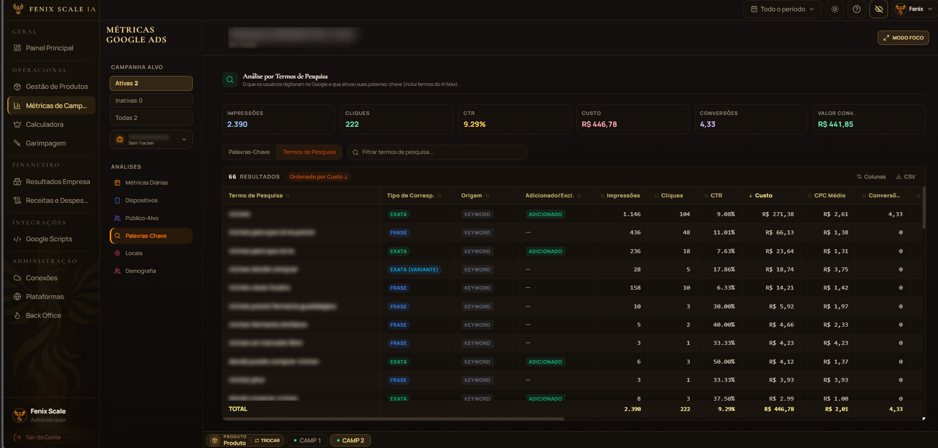Image resolution: width=938 pixels, height=448 pixels.
Task: Open the Demografia analysis
Action: click(x=140, y=271)
